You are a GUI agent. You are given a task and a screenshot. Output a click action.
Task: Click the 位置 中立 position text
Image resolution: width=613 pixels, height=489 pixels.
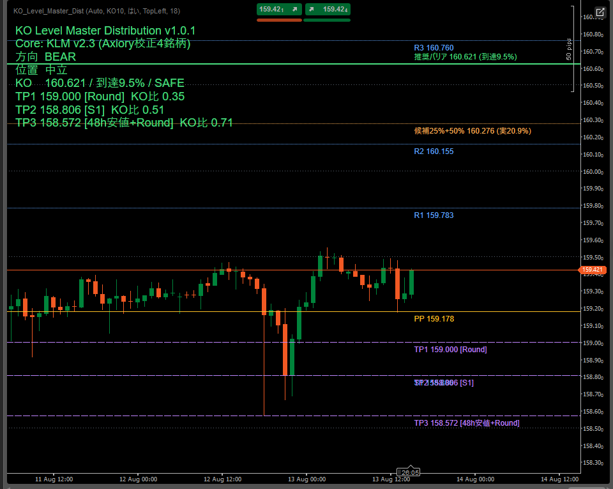point(42,70)
